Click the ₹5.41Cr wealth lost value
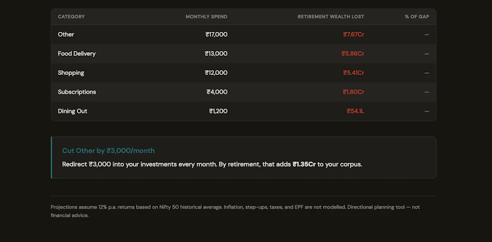492x242 pixels. tap(354, 72)
